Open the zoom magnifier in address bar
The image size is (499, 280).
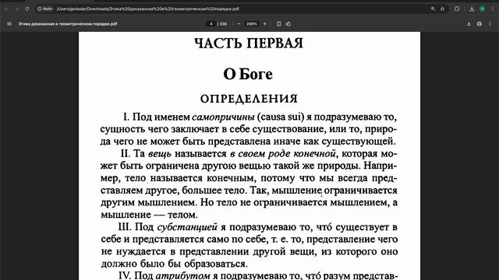pos(433,9)
